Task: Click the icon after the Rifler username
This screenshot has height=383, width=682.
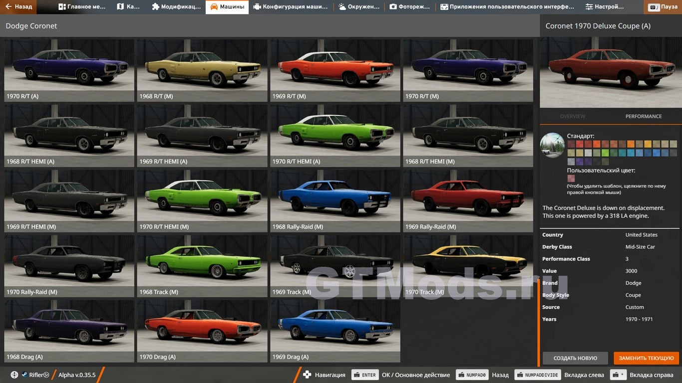Action: pos(46,375)
